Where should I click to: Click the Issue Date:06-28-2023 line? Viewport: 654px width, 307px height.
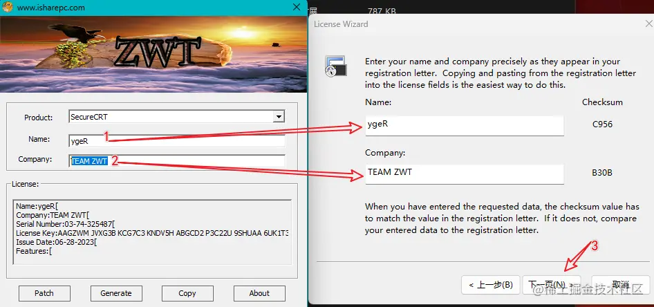[56, 242]
